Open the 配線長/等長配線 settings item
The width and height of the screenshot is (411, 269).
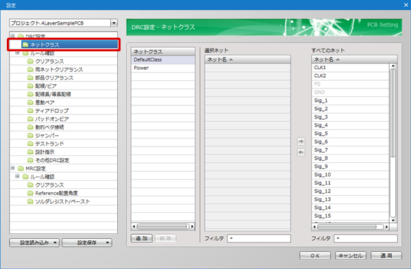53,94
